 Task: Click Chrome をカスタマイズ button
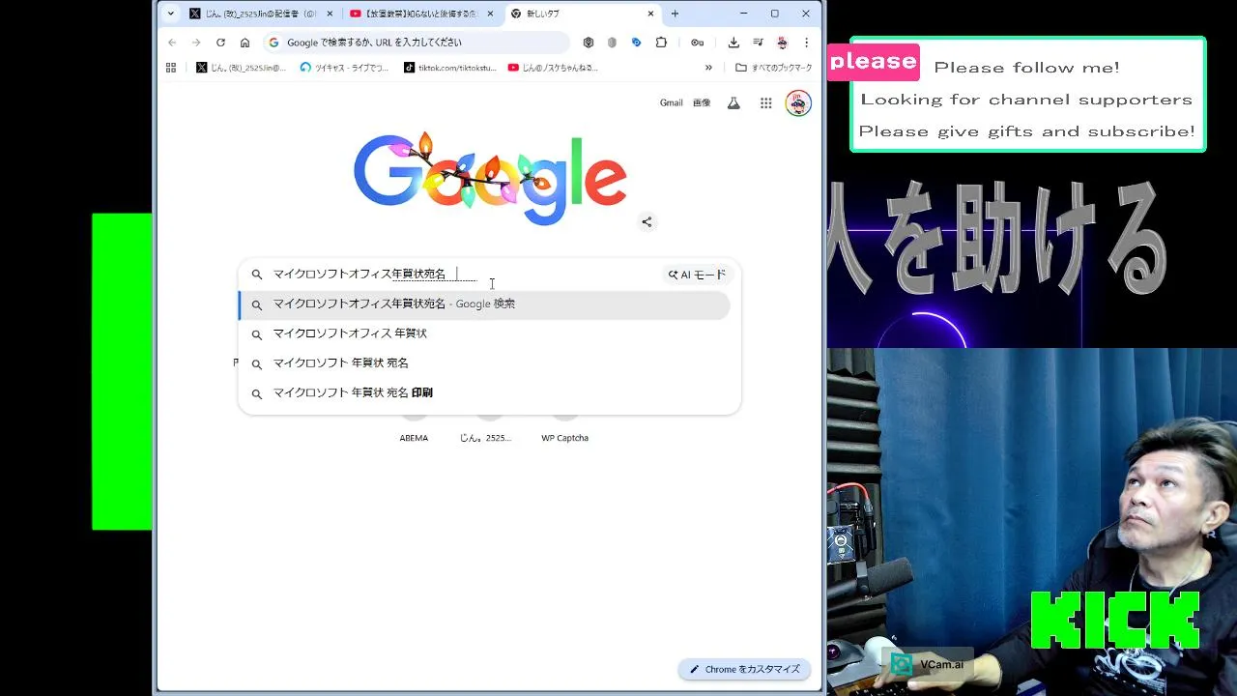(744, 669)
